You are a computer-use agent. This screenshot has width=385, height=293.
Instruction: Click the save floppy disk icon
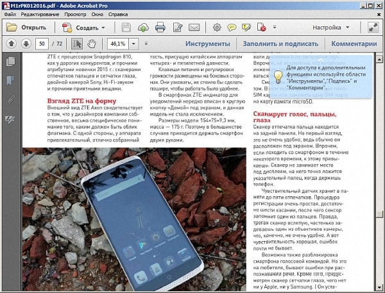click(x=126, y=27)
